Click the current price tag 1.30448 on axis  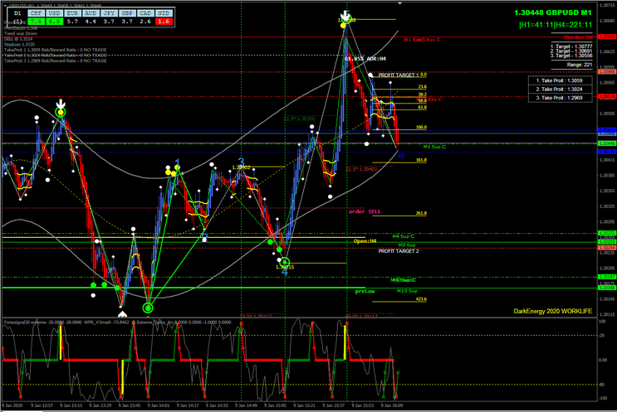pos(607,143)
